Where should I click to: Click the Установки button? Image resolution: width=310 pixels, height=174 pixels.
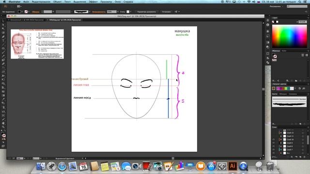[166, 12]
